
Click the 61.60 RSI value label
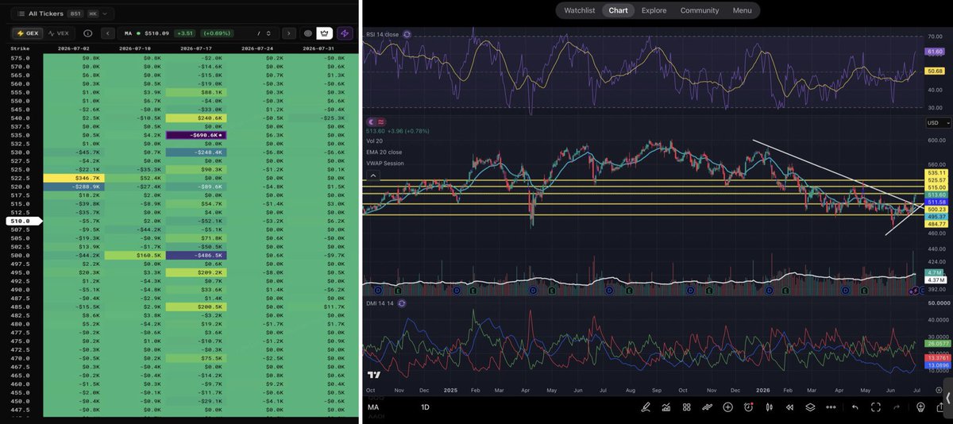[x=933, y=52]
